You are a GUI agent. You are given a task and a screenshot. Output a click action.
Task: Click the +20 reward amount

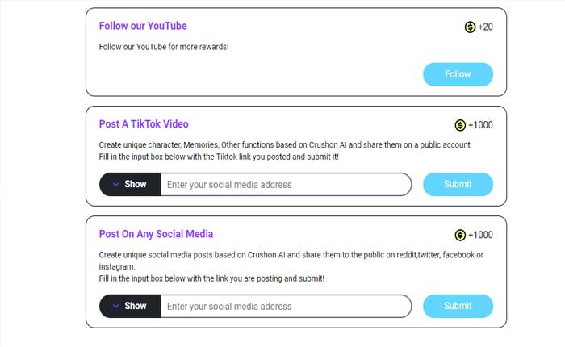(485, 27)
